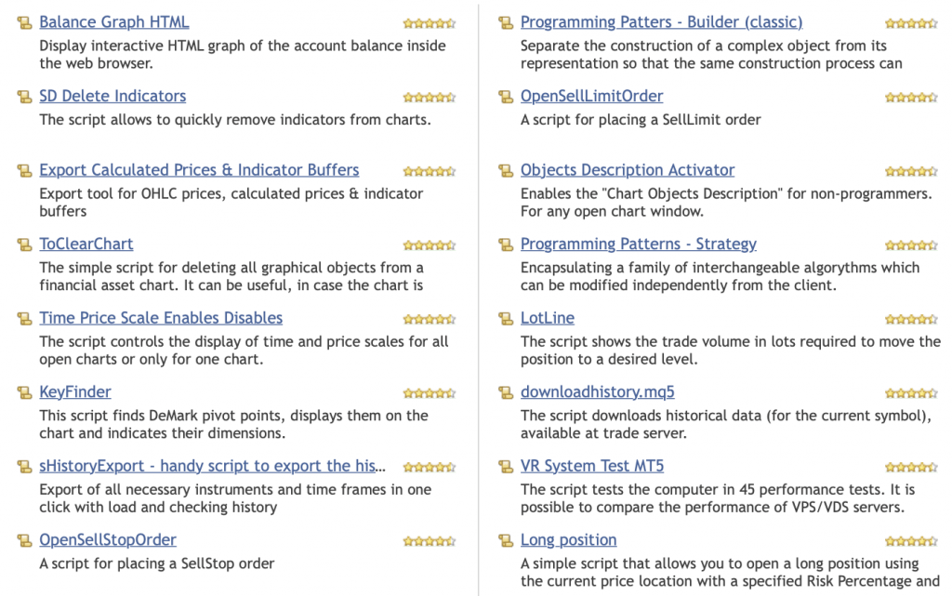
Task: Click star rating for Balance Graph HTML
Action: [x=430, y=23]
